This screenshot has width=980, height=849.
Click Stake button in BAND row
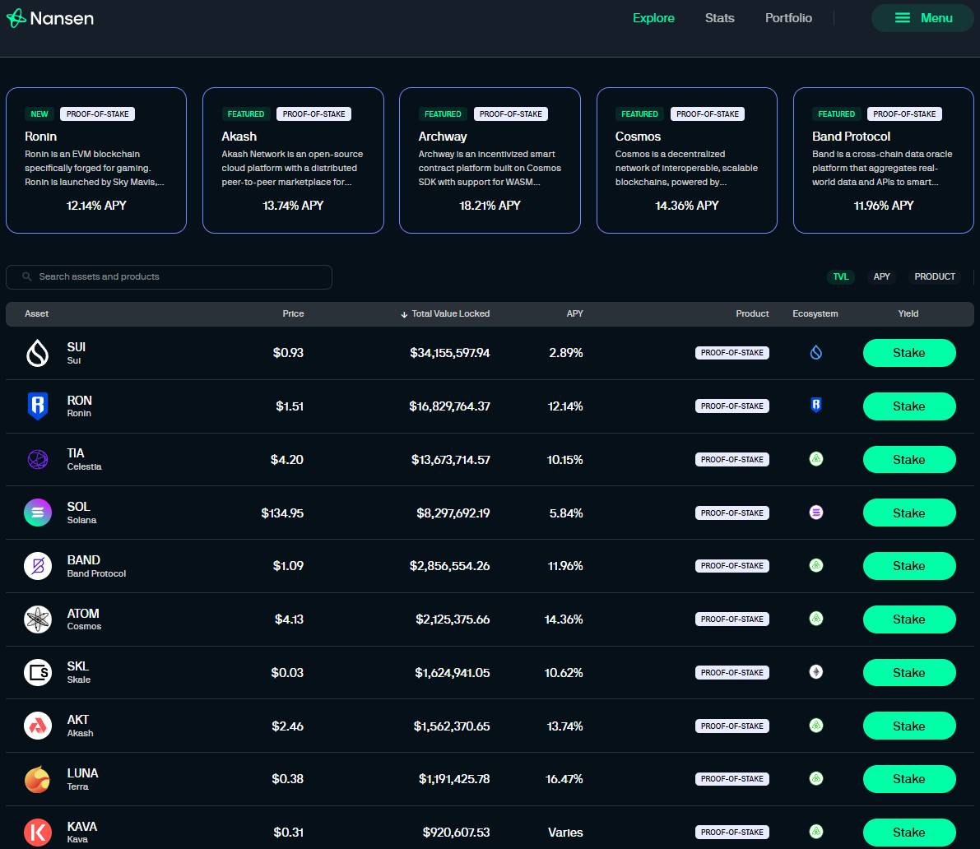pyautogui.click(x=908, y=566)
